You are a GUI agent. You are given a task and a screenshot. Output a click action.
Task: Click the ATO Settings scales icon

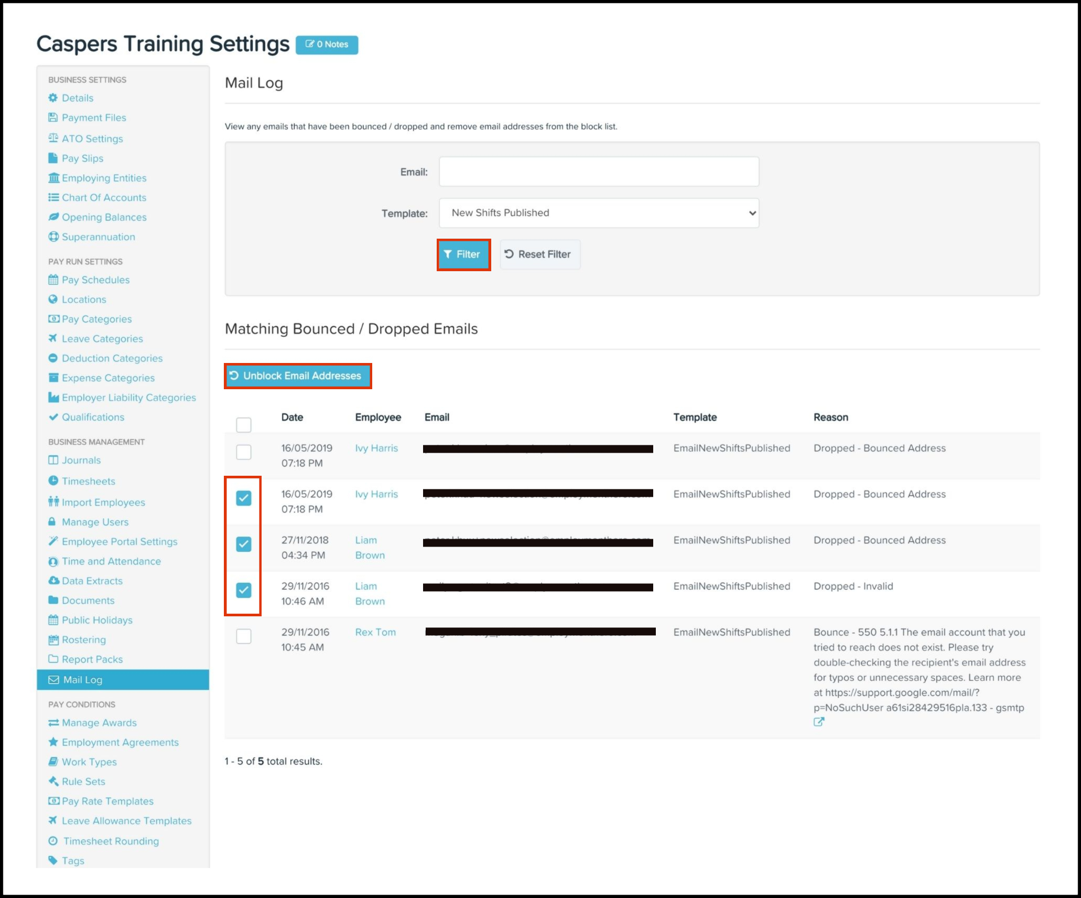(53, 138)
